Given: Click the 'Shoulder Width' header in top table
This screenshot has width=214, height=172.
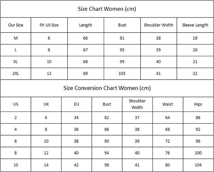Looking at the screenshot, I should coord(158,25).
